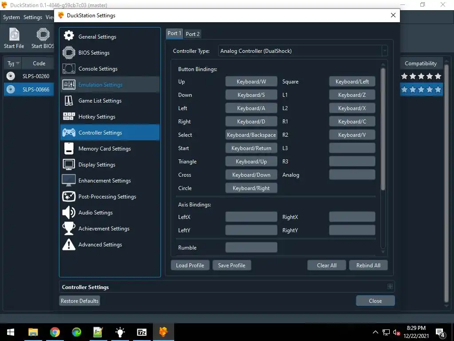Click the bindings panel vertical scrollbar

[383, 129]
